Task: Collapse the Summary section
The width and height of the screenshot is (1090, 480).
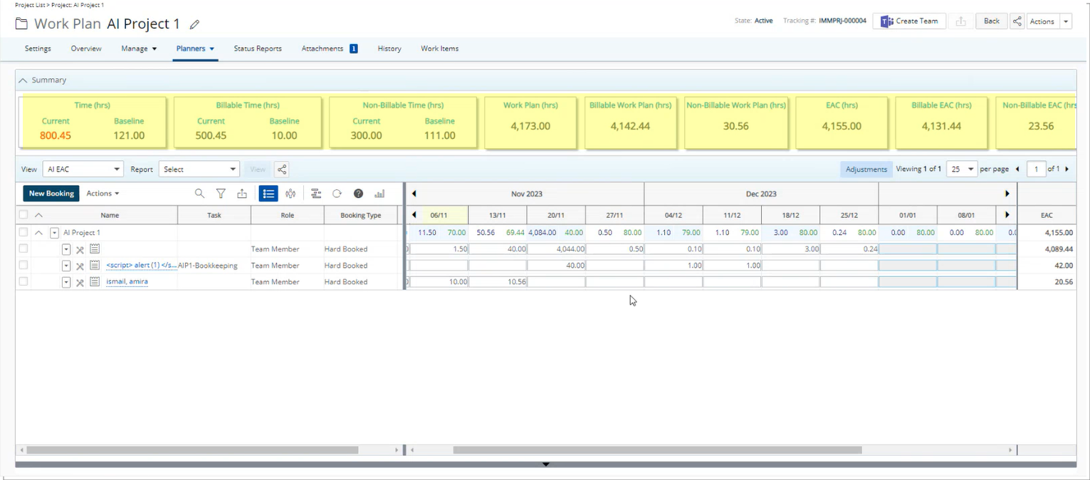Action: click(x=23, y=80)
